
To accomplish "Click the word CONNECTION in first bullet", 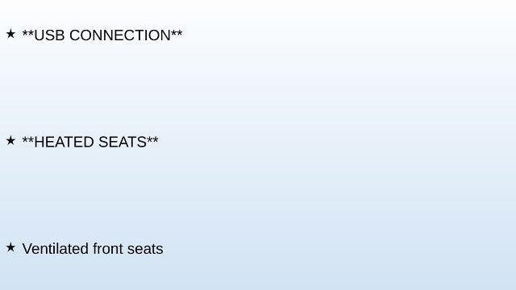I will point(120,35).
